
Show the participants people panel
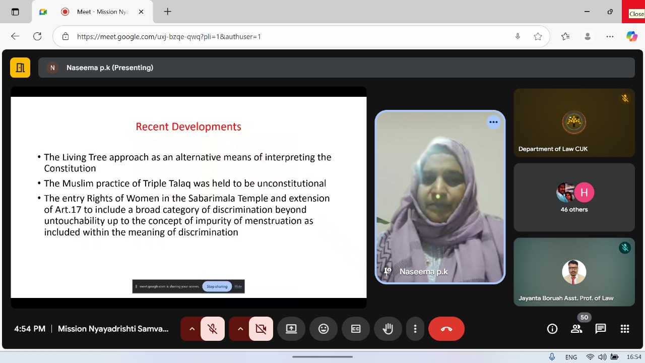coord(576,329)
